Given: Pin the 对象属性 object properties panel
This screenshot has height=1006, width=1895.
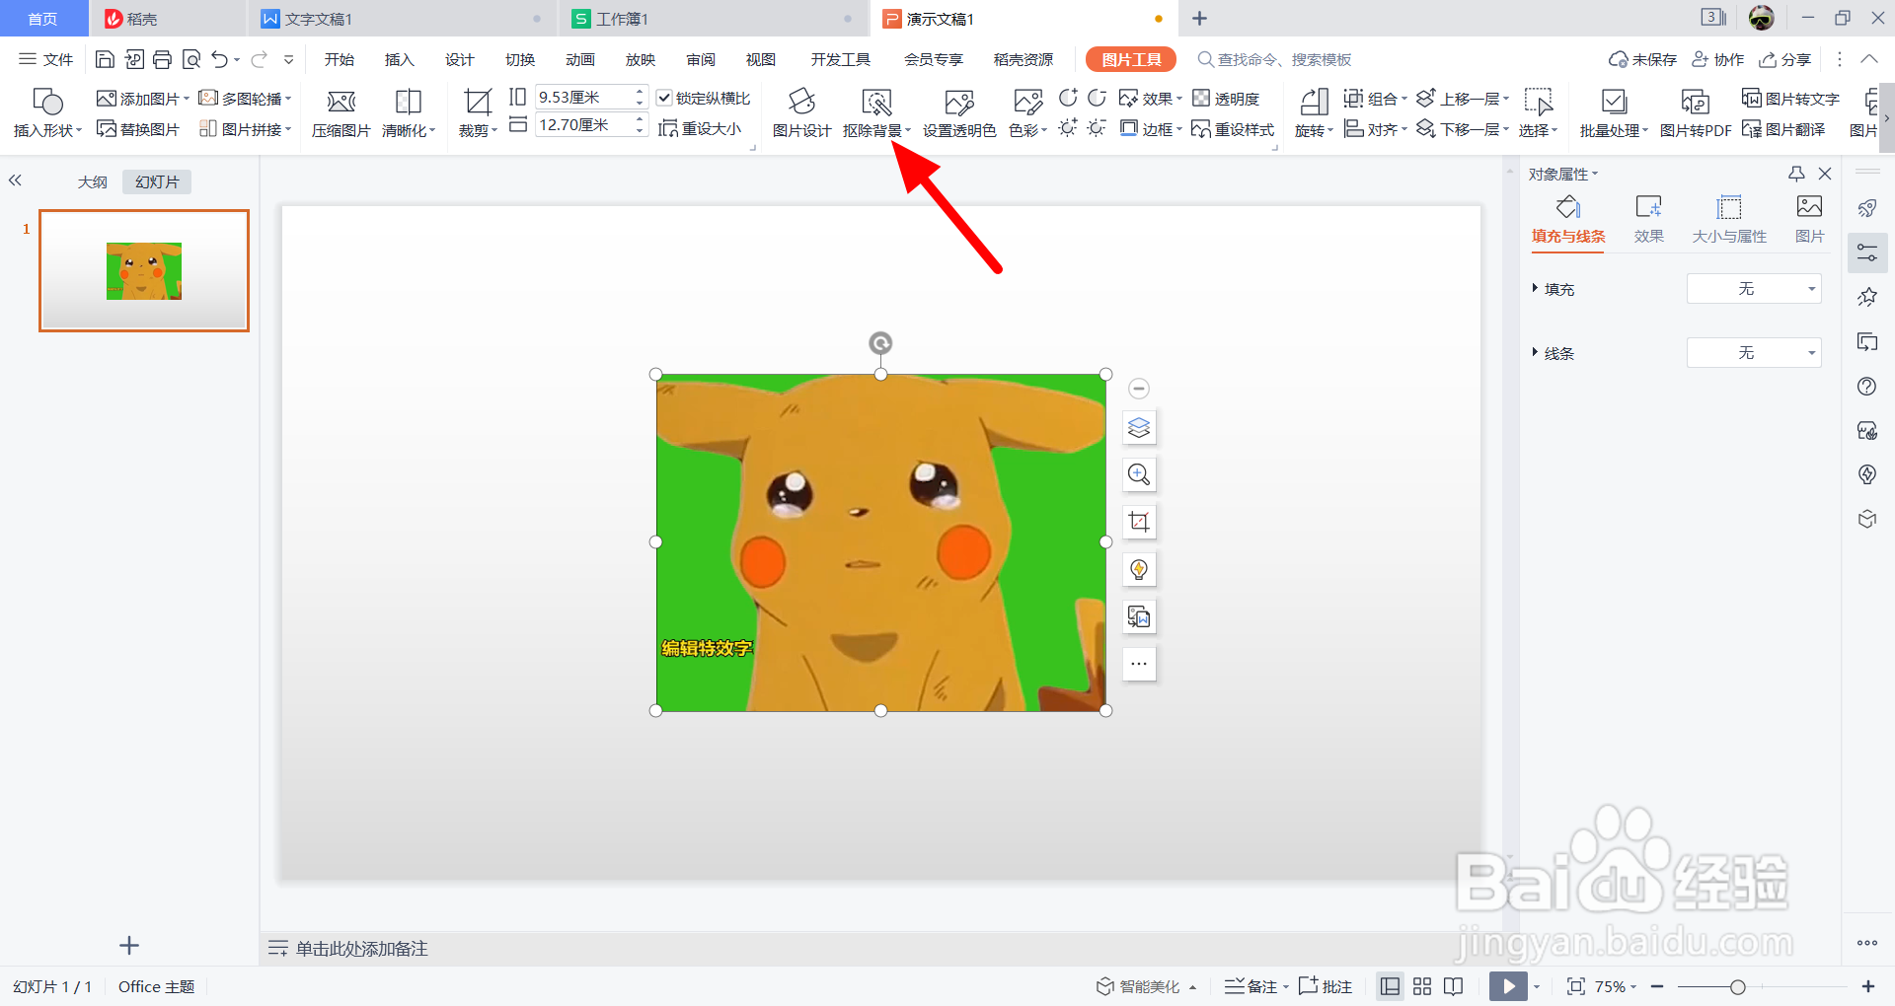Looking at the screenshot, I should coord(1796,174).
